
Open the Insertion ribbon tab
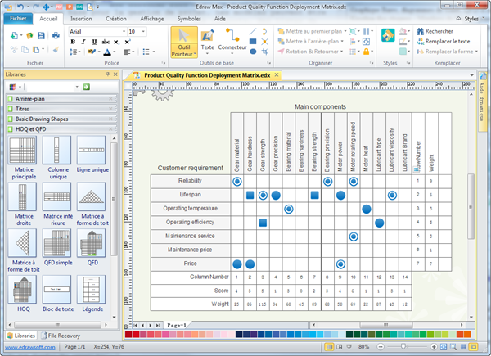(x=81, y=16)
